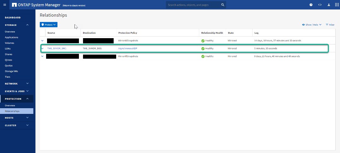The image size is (340, 153).
Task: Select Volumes in the Storage menu
Action: tap(9, 43)
